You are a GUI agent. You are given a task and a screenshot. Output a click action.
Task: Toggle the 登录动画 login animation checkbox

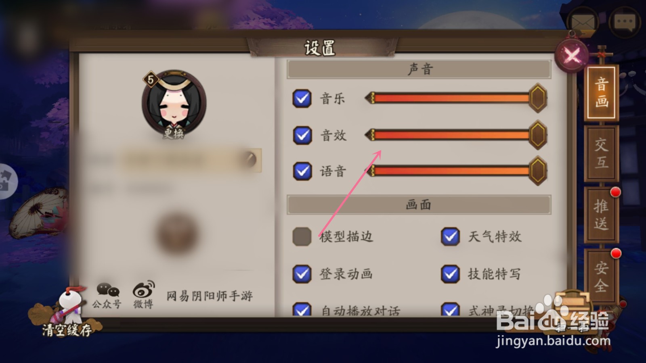(302, 274)
